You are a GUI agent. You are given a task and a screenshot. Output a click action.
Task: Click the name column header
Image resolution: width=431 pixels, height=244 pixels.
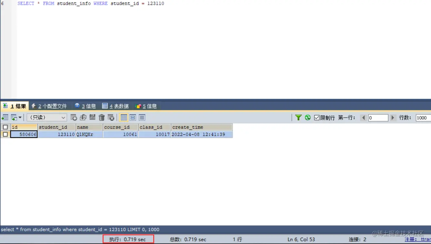[89, 127]
